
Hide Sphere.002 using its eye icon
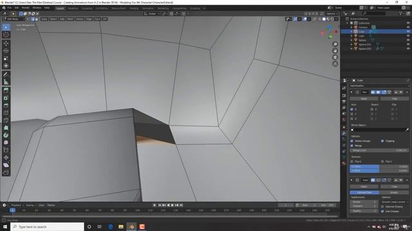click(408, 49)
